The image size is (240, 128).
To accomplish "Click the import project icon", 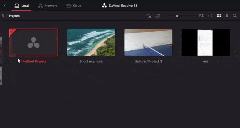I will click(158, 16).
